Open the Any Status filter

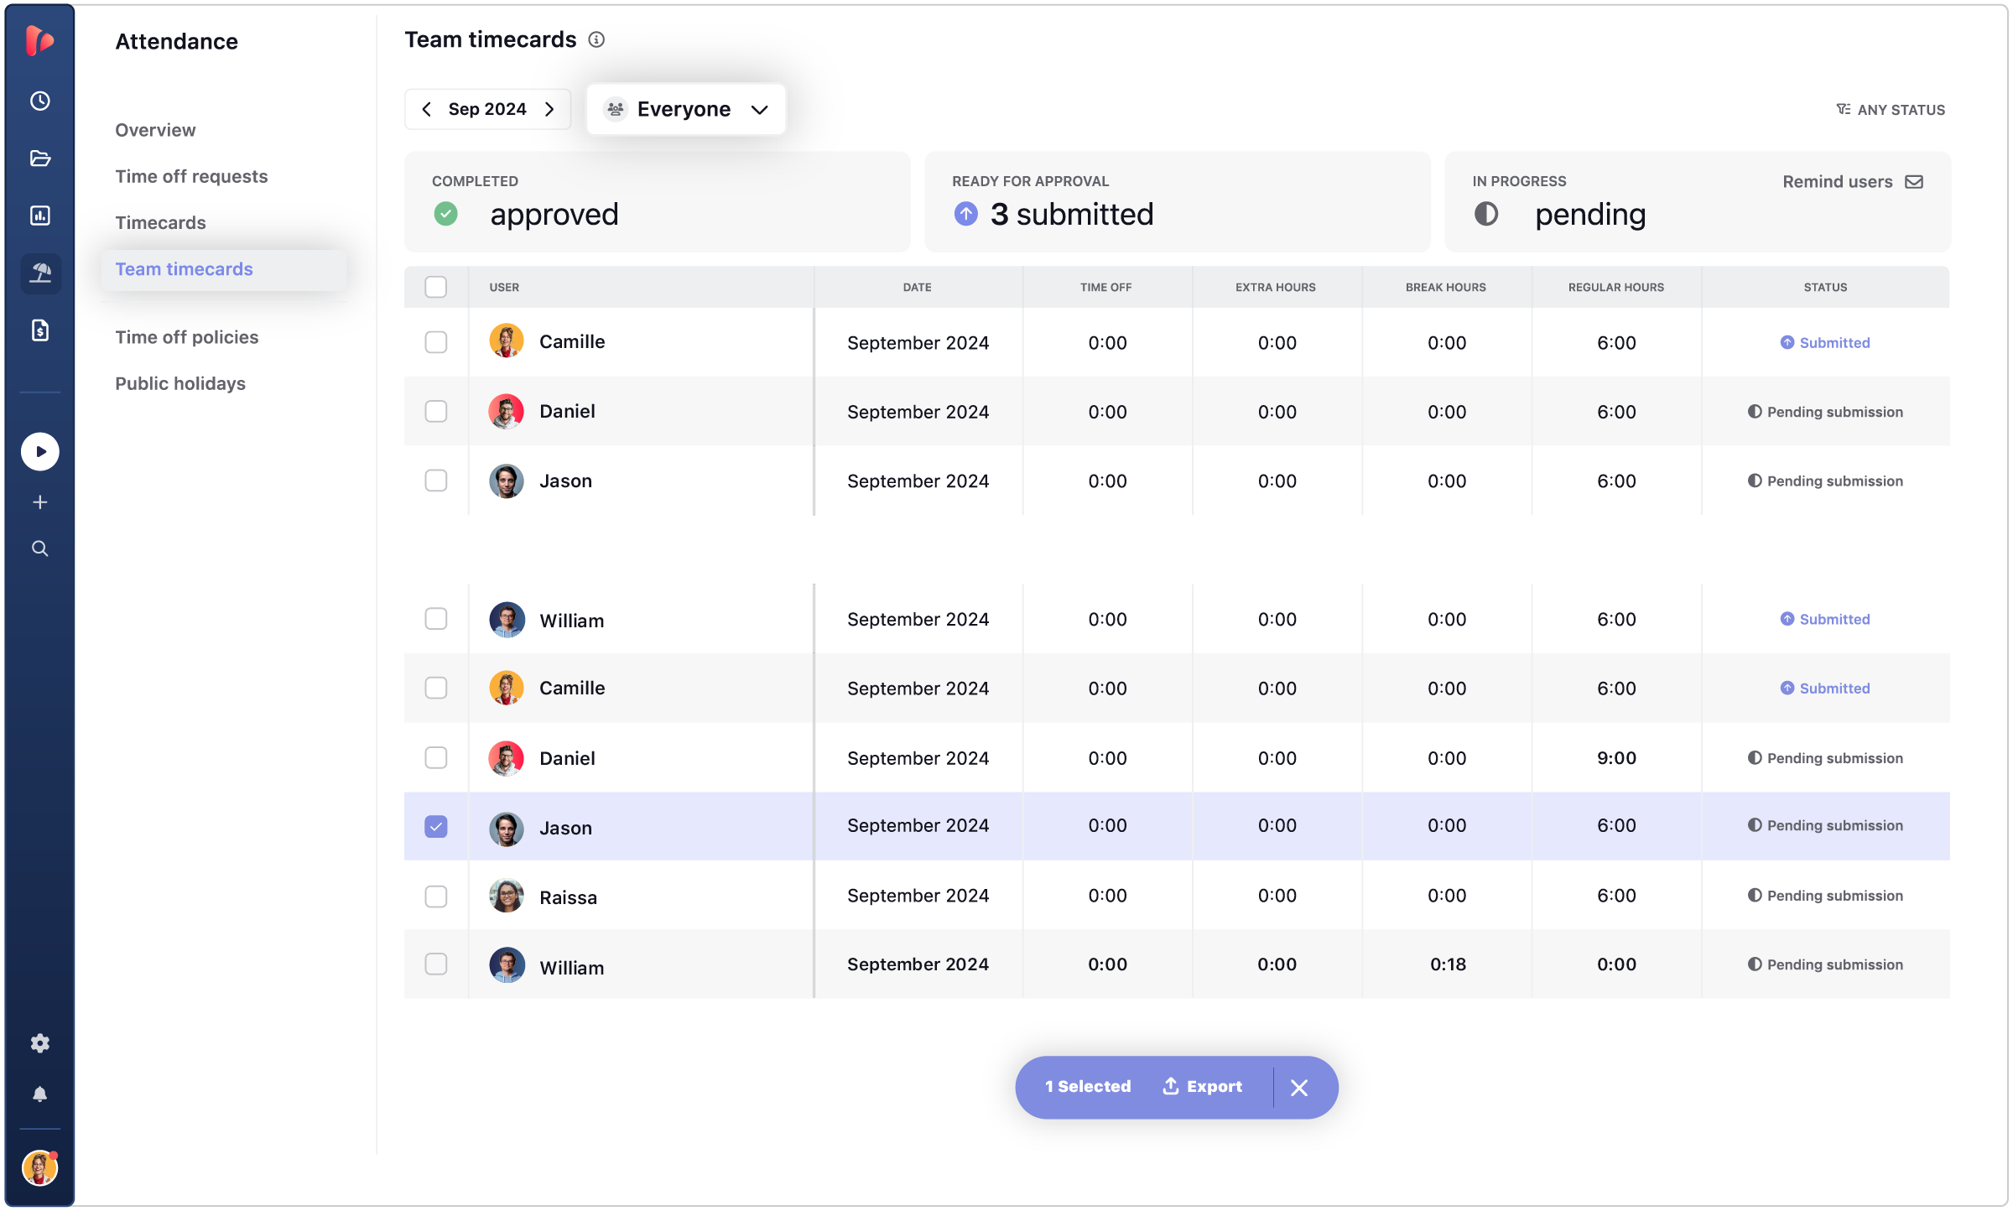(1891, 110)
